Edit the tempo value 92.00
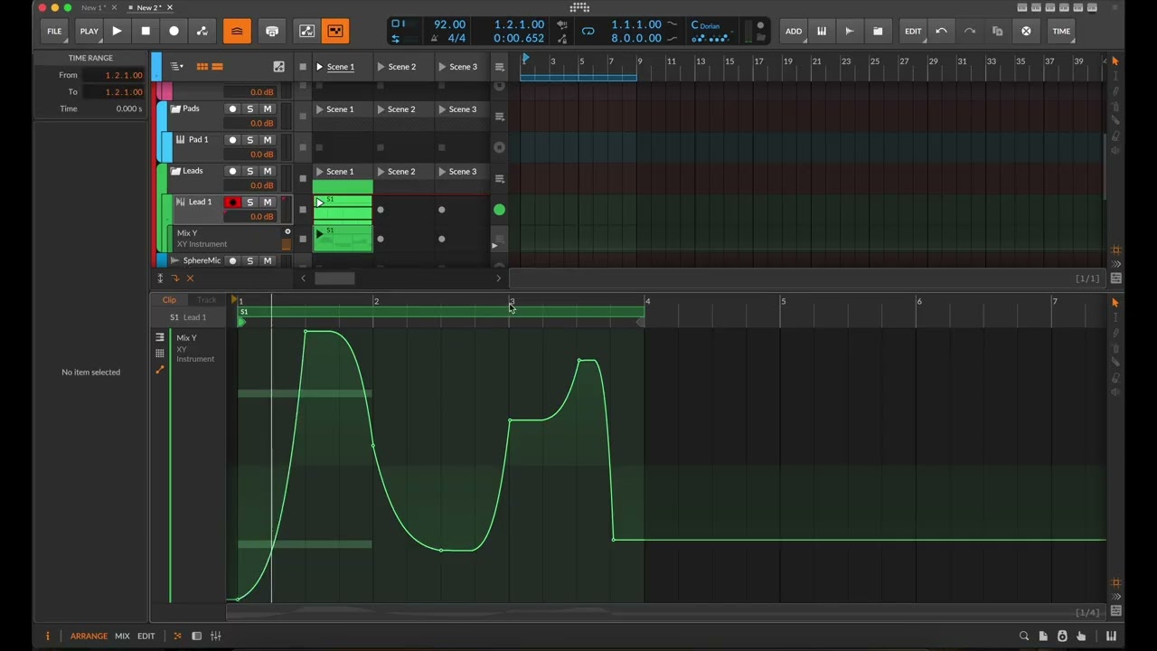The height and width of the screenshot is (651, 1157). (x=449, y=24)
